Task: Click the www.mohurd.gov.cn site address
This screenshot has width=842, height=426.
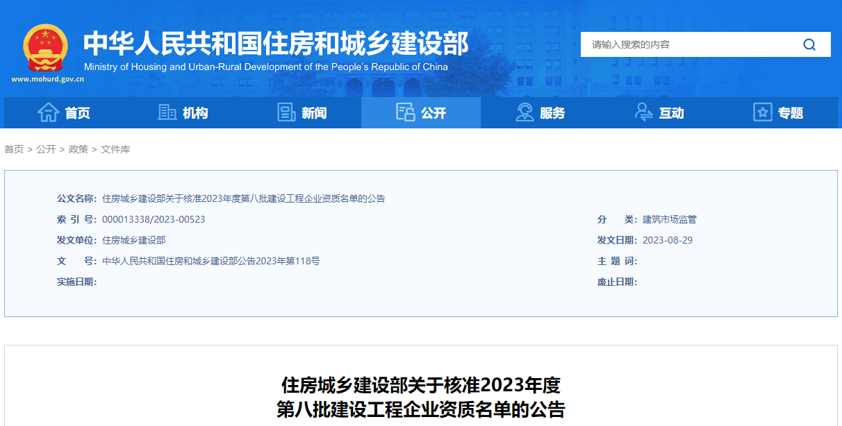Action: [47, 79]
